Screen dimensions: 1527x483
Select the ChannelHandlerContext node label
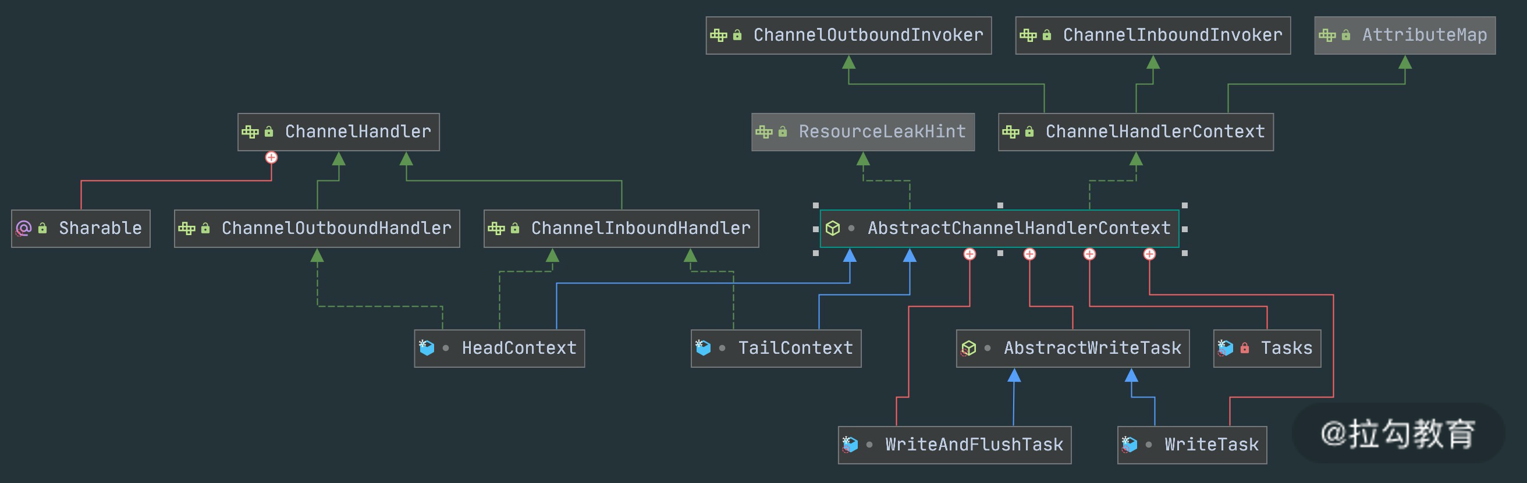[x=1155, y=132]
